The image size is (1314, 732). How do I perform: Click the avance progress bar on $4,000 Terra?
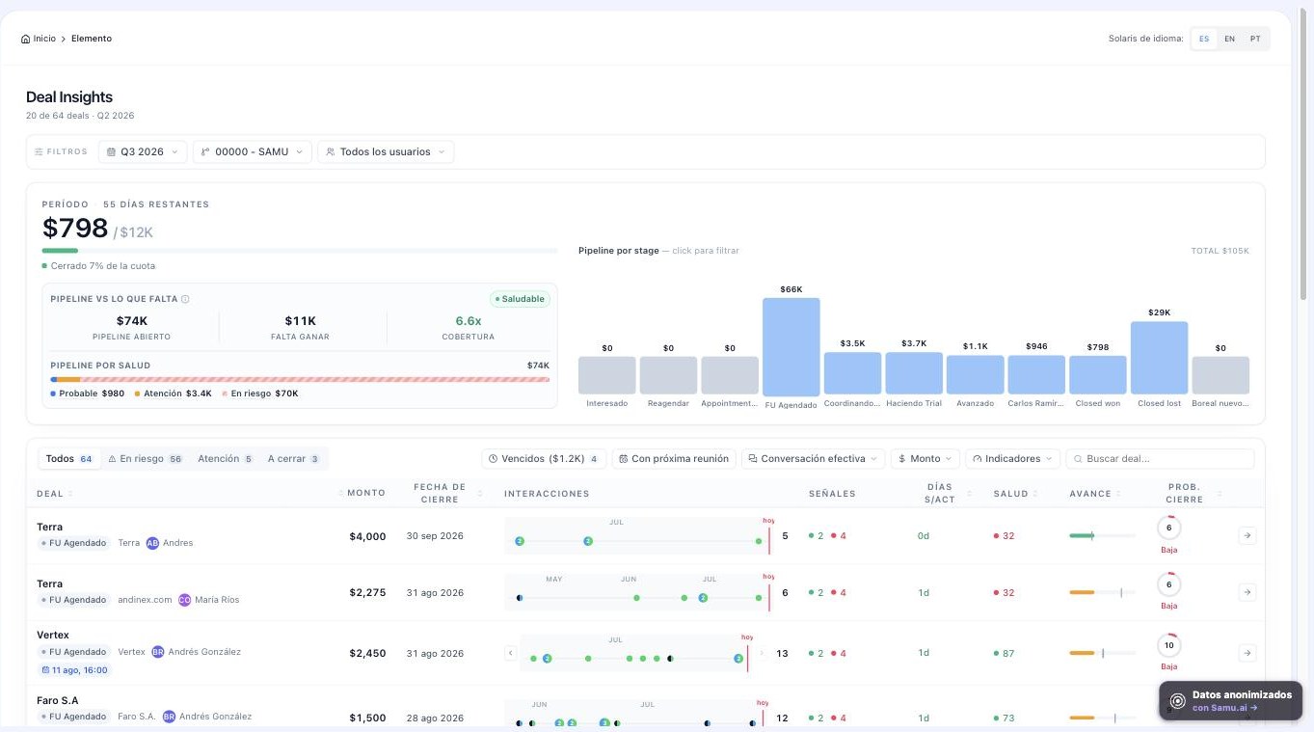1102,535
